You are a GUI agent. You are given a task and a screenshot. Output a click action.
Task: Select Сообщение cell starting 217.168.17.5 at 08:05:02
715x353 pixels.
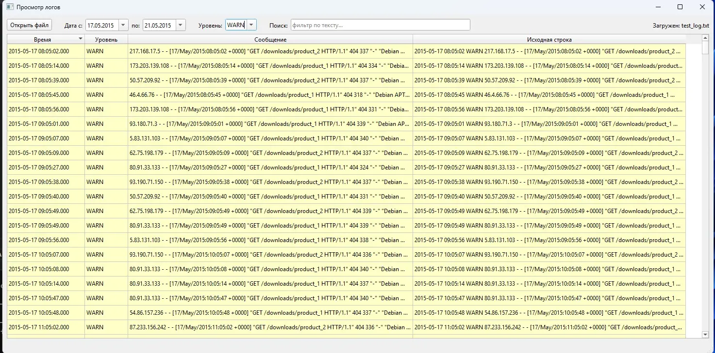click(x=270, y=51)
